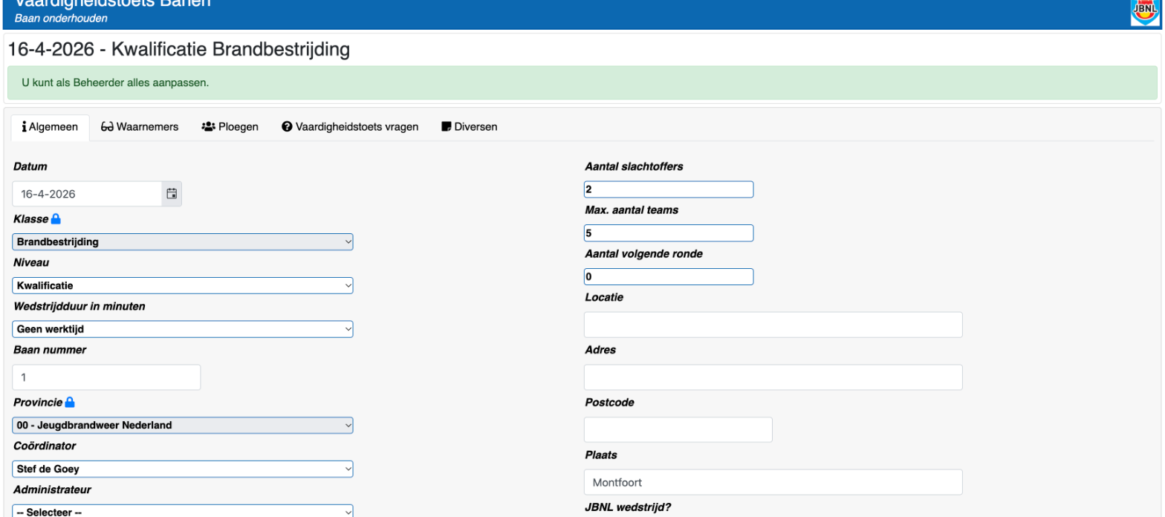Image resolution: width=1165 pixels, height=517 pixels.
Task: Open the Wedstrijdduur in minuten dropdown
Action: (x=183, y=329)
